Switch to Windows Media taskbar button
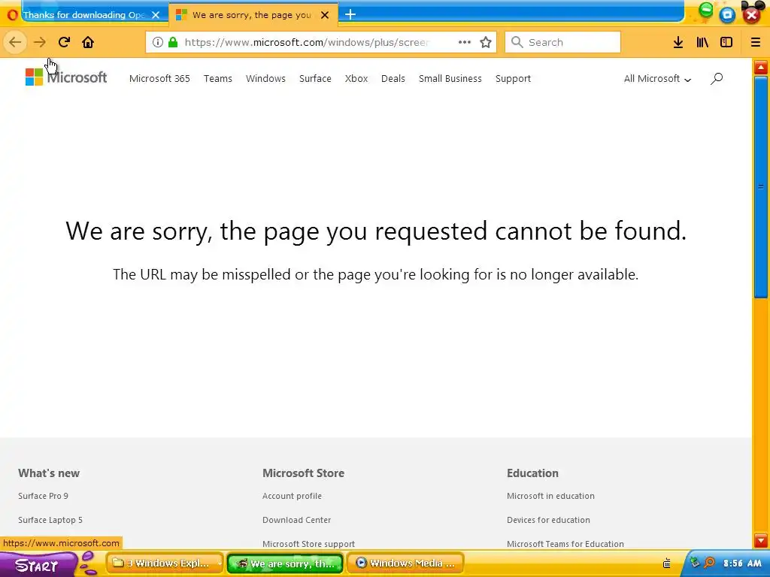770x577 pixels. [x=405, y=563]
